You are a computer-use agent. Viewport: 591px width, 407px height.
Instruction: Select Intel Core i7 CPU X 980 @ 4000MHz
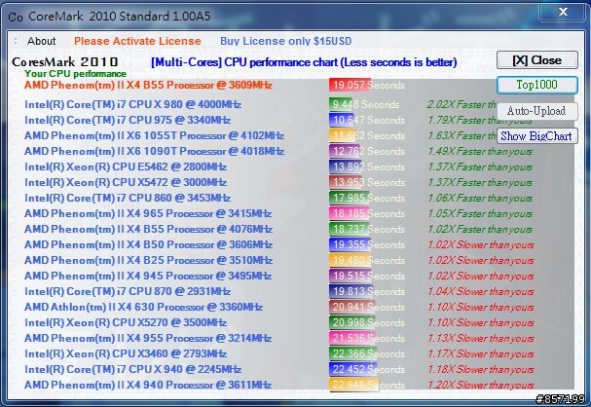pyautogui.click(x=133, y=104)
